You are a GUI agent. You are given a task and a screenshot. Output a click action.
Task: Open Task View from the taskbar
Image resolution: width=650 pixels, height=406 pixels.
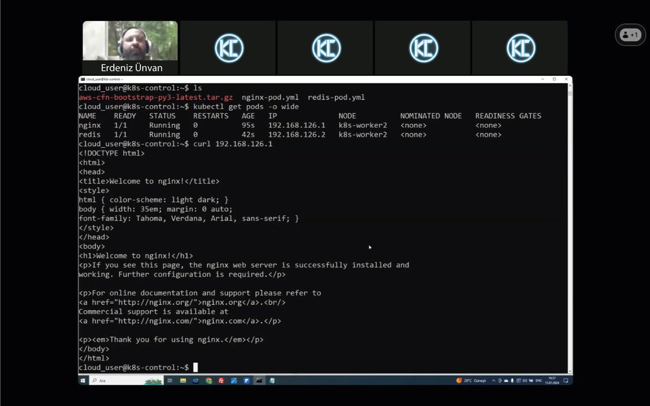pyautogui.click(x=170, y=381)
